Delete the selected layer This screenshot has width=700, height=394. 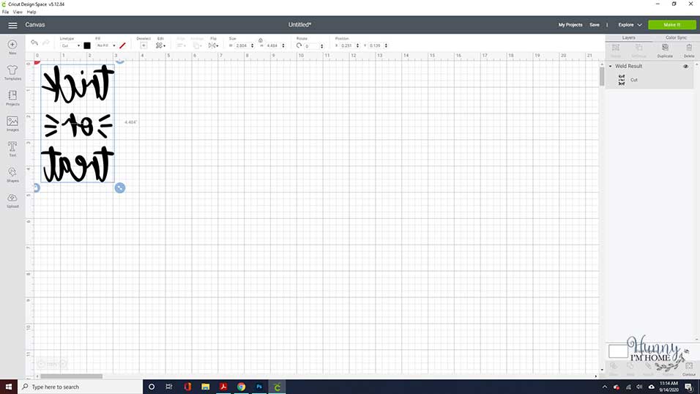pyautogui.click(x=689, y=51)
